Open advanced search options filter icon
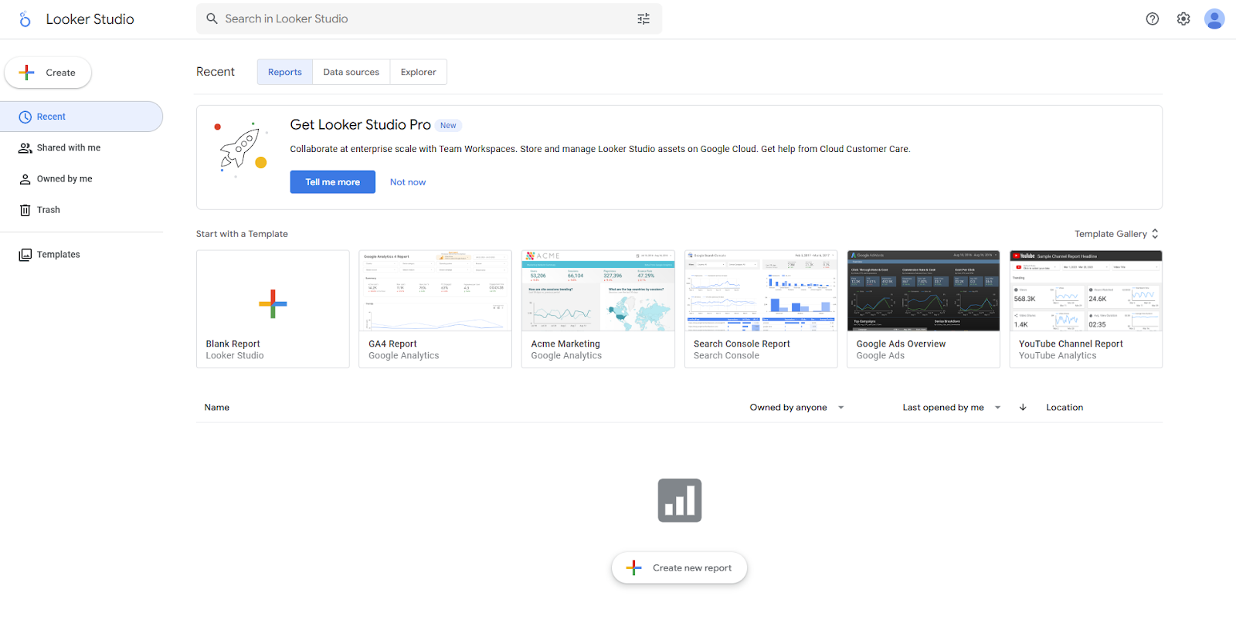This screenshot has width=1236, height=637. pos(643,19)
